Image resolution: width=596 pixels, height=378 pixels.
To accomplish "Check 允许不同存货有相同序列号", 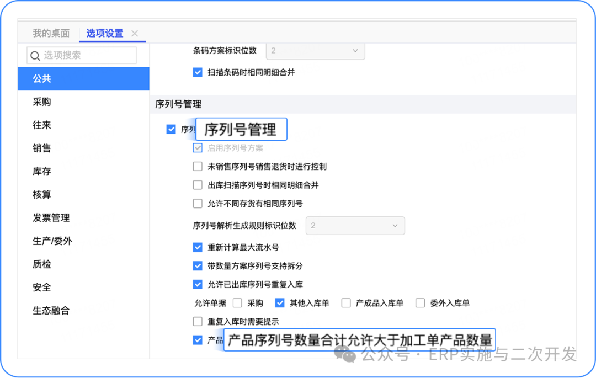I will [198, 204].
